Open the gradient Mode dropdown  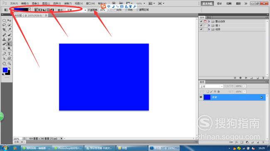[x=76, y=10]
